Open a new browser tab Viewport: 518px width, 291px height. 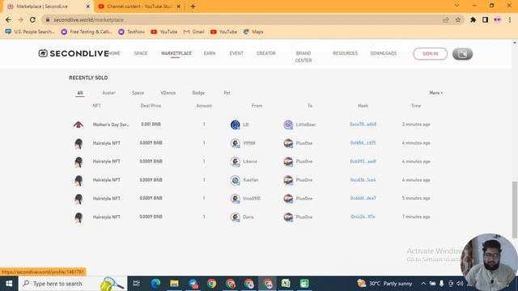[193, 6]
